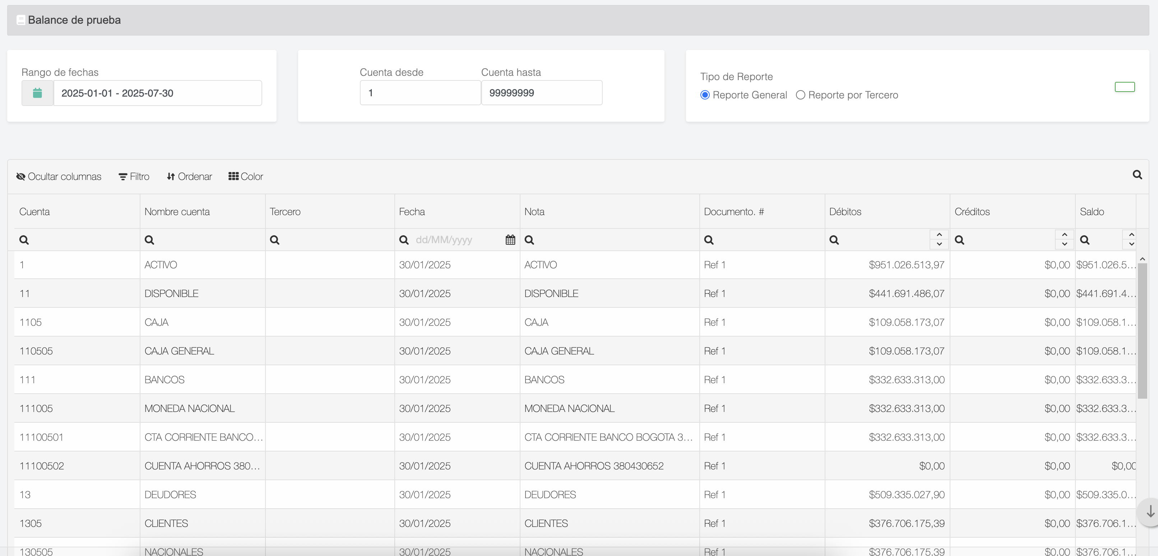Click the Cuenta hasta input field
The height and width of the screenshot is (556, 1158).
542,93
